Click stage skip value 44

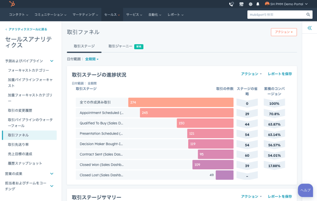(x=247, y=125)
